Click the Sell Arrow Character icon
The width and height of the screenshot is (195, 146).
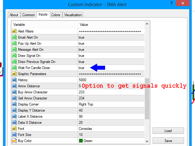[x=14, y=98]
